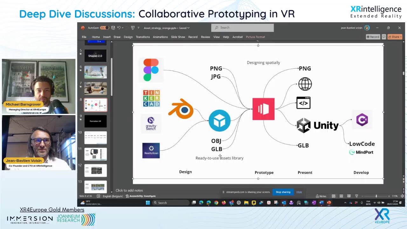Toggle the AutoSave switch

point(104,28)
